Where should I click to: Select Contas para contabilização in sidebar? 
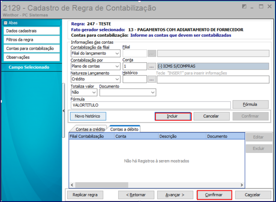(x=32, y=49)
